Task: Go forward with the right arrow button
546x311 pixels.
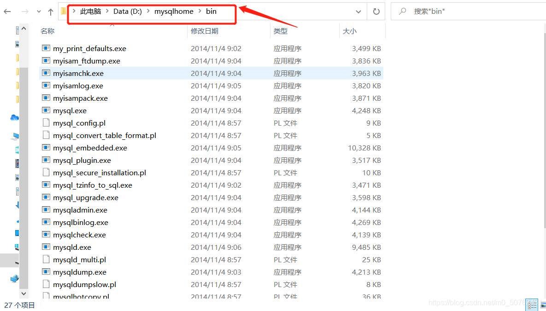Action: [25, 12]
